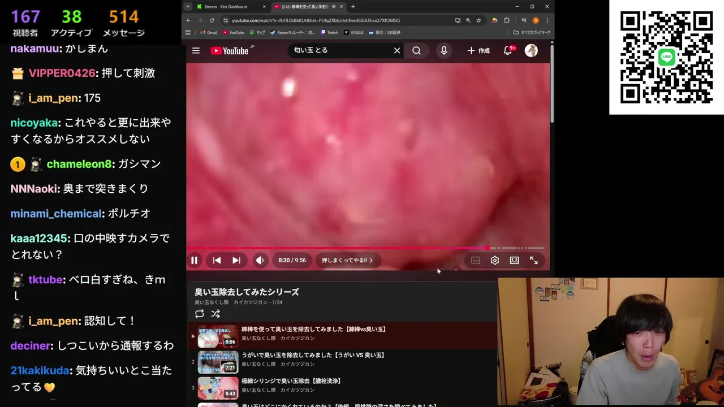Skip to next video in player
724x407 pixels.
tap(236, 261)
